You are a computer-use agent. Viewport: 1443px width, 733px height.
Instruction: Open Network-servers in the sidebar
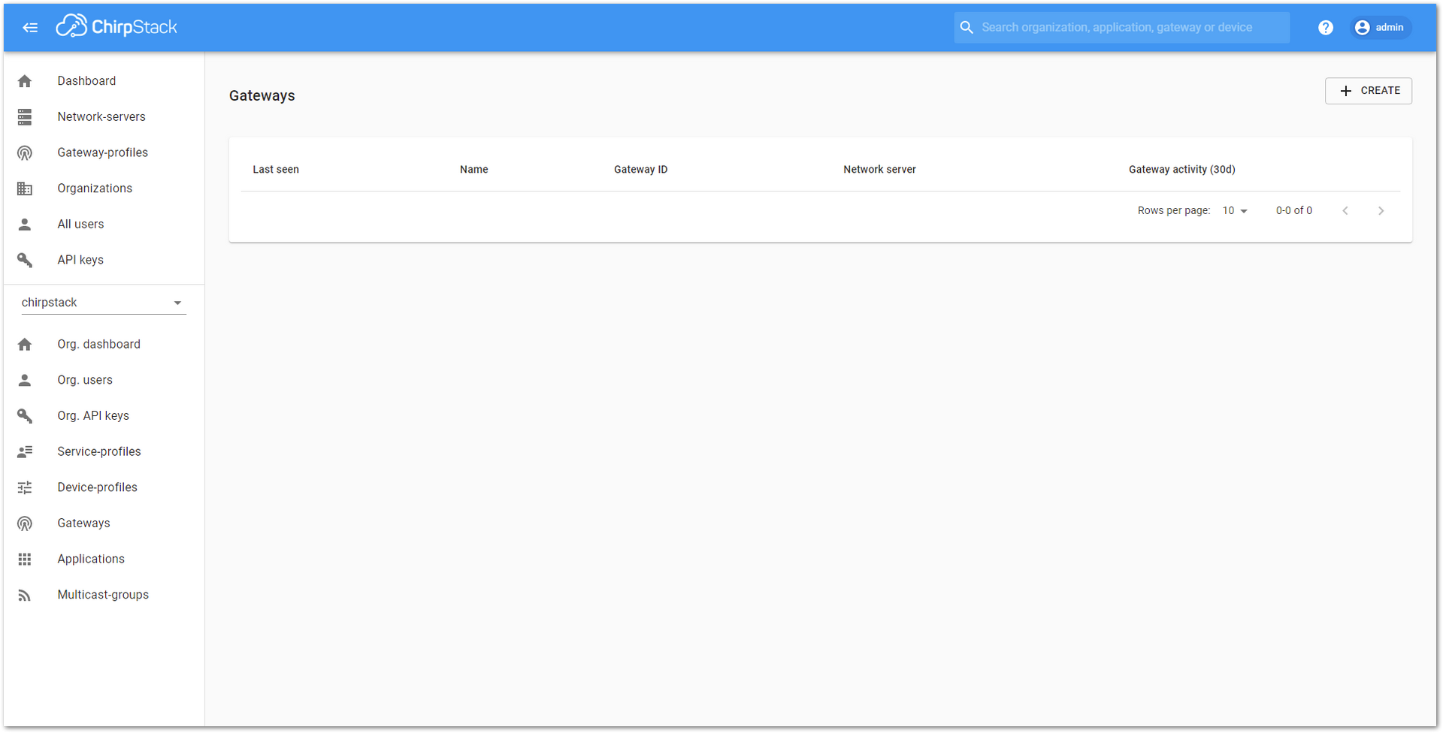click(x=104, y=116)
